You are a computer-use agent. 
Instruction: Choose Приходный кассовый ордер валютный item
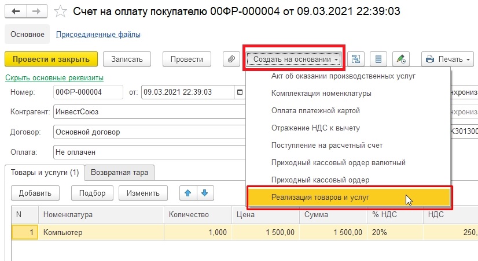click(348, 163)
